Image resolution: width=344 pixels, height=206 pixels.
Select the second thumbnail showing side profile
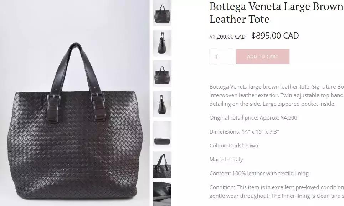pyautogui.click(x=162, y=43)
